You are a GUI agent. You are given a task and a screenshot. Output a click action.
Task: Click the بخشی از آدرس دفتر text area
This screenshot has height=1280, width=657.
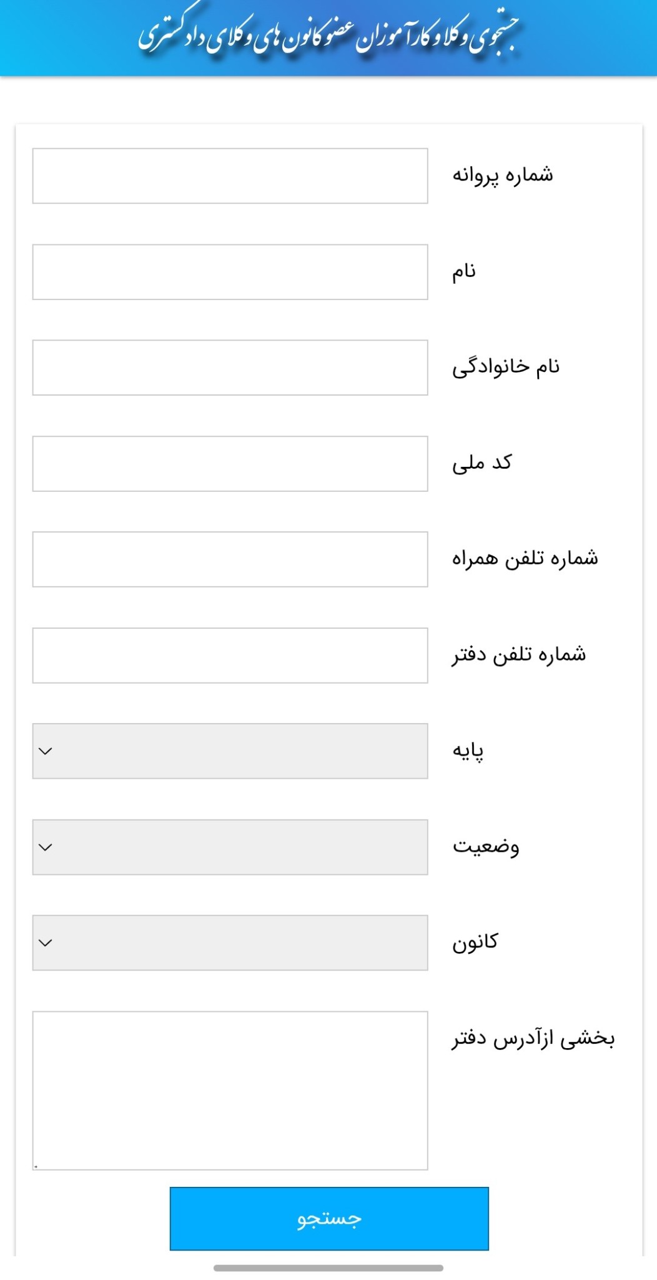tap(230, 1090)
